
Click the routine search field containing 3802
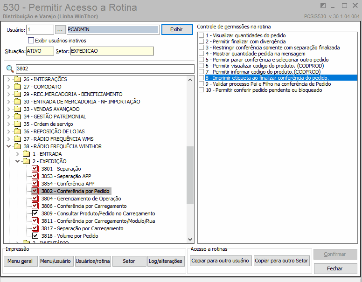click(x=105, y=69)
